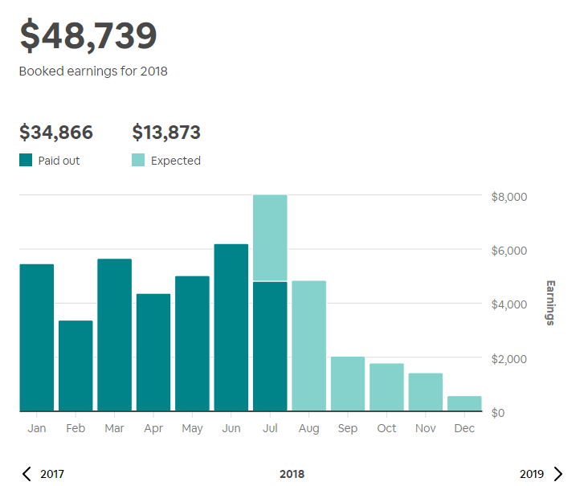Screen dimensions: 580x486
Task: Click the left arrow to previous year
Action: coord(27,474)
